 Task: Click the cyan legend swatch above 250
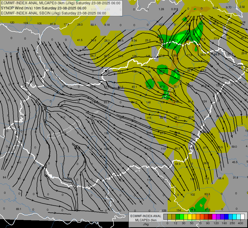tap(235, 217)
